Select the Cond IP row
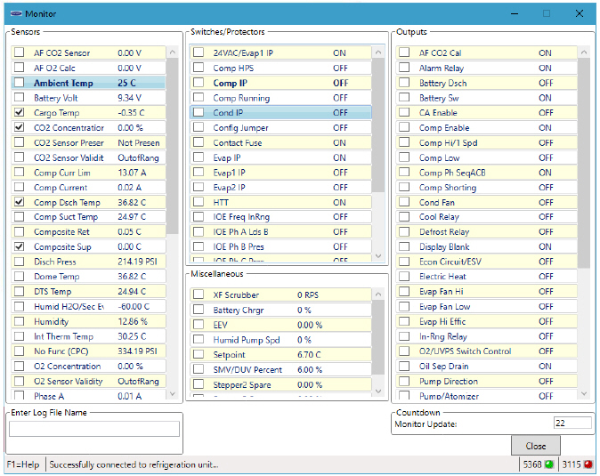This screenshot has width=600, height=476. 280,112
